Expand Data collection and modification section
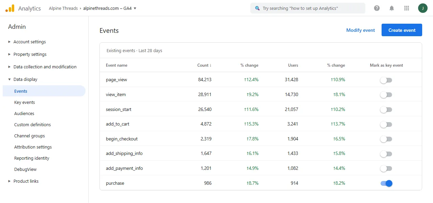The image size is (433, 203). coord(9,67)
